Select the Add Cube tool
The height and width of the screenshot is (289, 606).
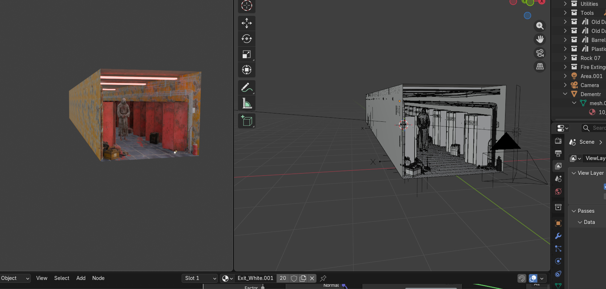tap(247, 121)
